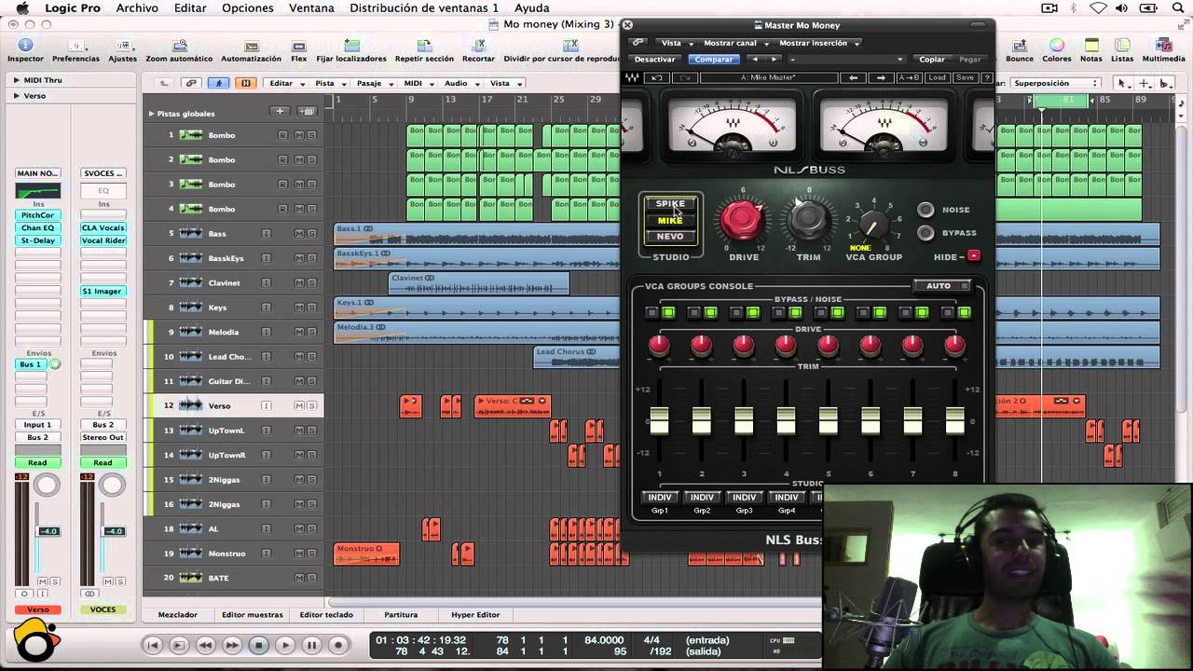This screenshot has height=671, width=1193.
Task: Enable Flex view from the toolbar
Action: tap(298, 50)
